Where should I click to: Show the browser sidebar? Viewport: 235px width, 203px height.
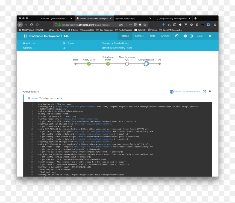pyautogui.click(x=175, y=25)
